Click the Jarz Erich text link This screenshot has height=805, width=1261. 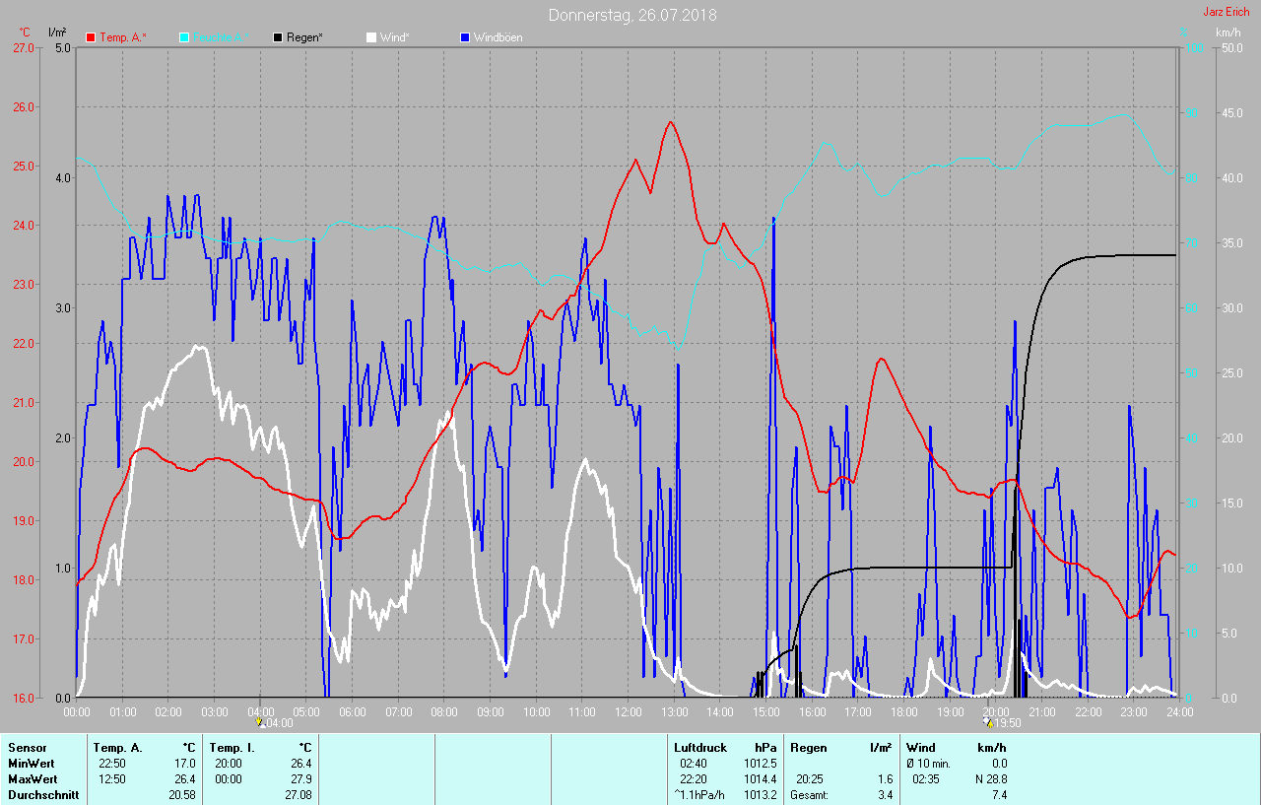tap(1227, 12)
